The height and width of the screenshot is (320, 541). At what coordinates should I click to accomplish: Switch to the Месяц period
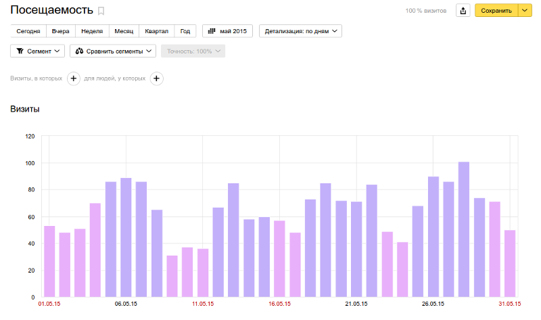[x=123, y=31]
